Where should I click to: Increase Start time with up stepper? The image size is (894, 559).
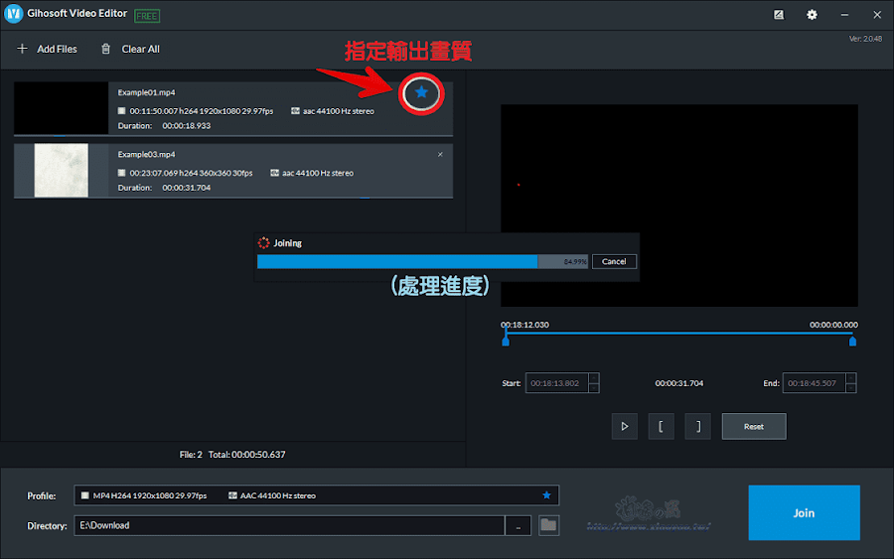pos(594,377)
